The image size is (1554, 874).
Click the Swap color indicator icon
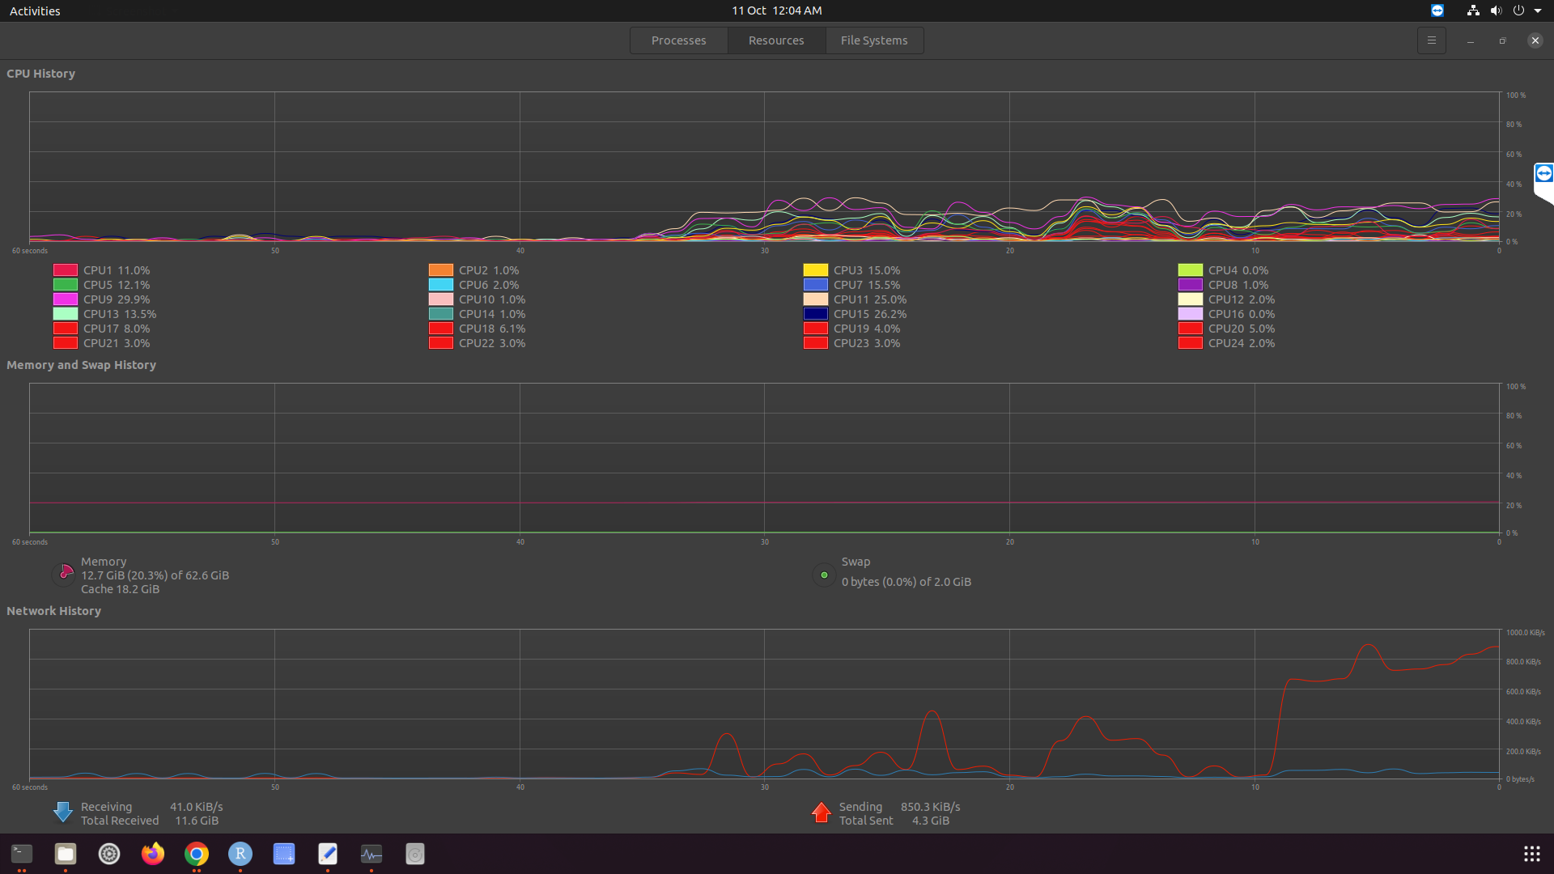824,575
